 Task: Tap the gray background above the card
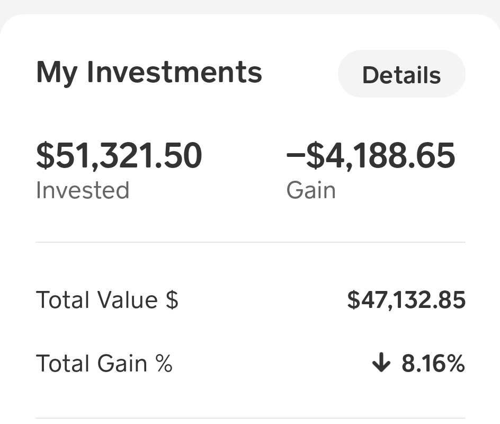(x=250, y=6)
